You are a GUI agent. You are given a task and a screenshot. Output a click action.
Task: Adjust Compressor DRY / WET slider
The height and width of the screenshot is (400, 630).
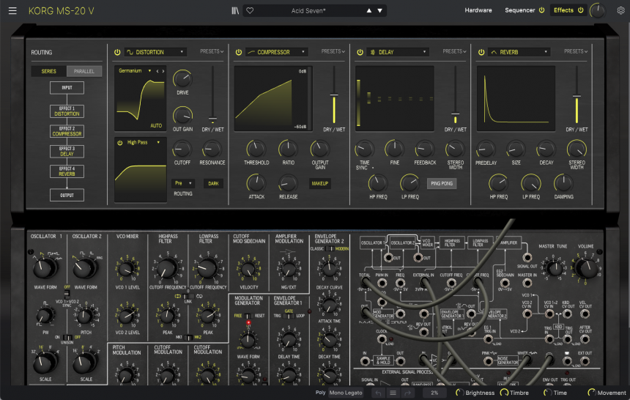(334, 96)
